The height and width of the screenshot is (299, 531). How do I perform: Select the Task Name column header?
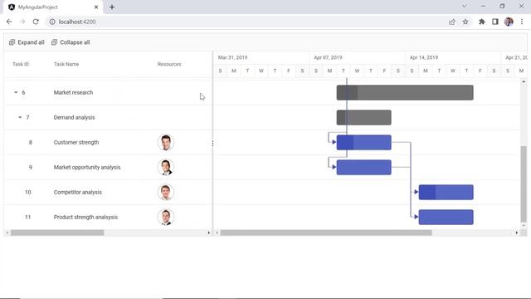(66, 64)
